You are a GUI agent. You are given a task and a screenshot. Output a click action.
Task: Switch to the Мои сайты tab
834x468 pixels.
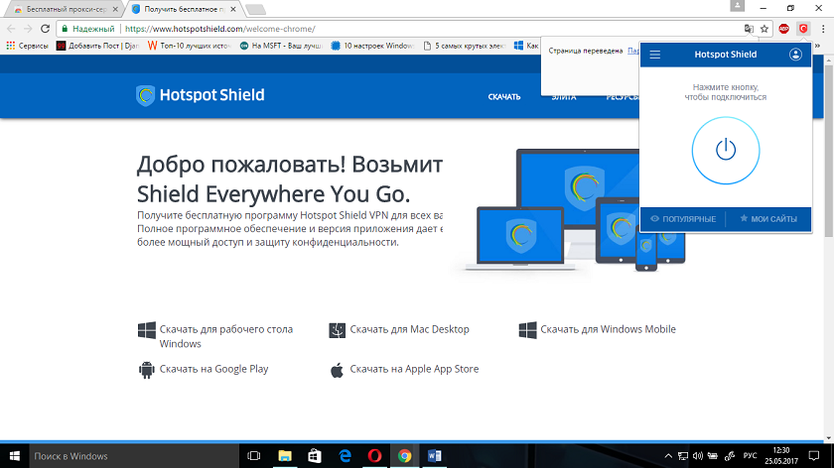[x=768, y=218]
